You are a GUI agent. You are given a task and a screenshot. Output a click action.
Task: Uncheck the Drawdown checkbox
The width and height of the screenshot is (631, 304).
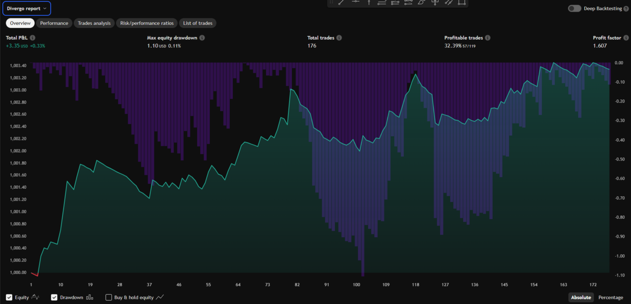coord(54,297)
